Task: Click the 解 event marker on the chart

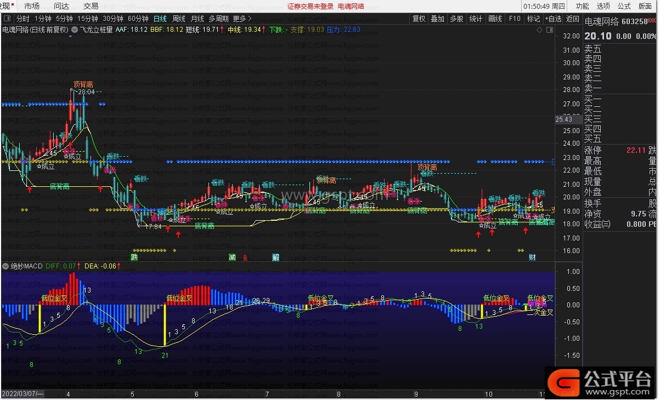Action: (x=275, y=257)
